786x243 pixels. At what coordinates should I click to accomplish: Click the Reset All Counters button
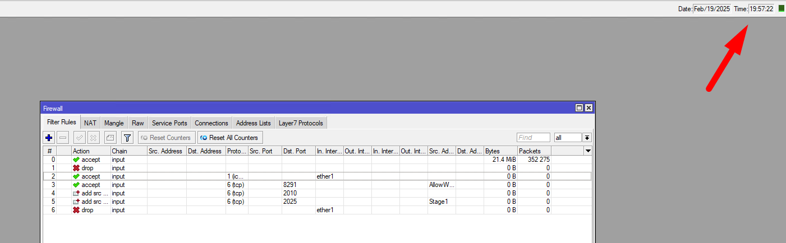[230, 137]
